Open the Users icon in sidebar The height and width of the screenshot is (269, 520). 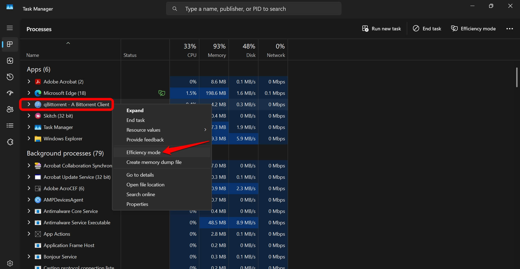pyautogui.click(x=10, y=109)
